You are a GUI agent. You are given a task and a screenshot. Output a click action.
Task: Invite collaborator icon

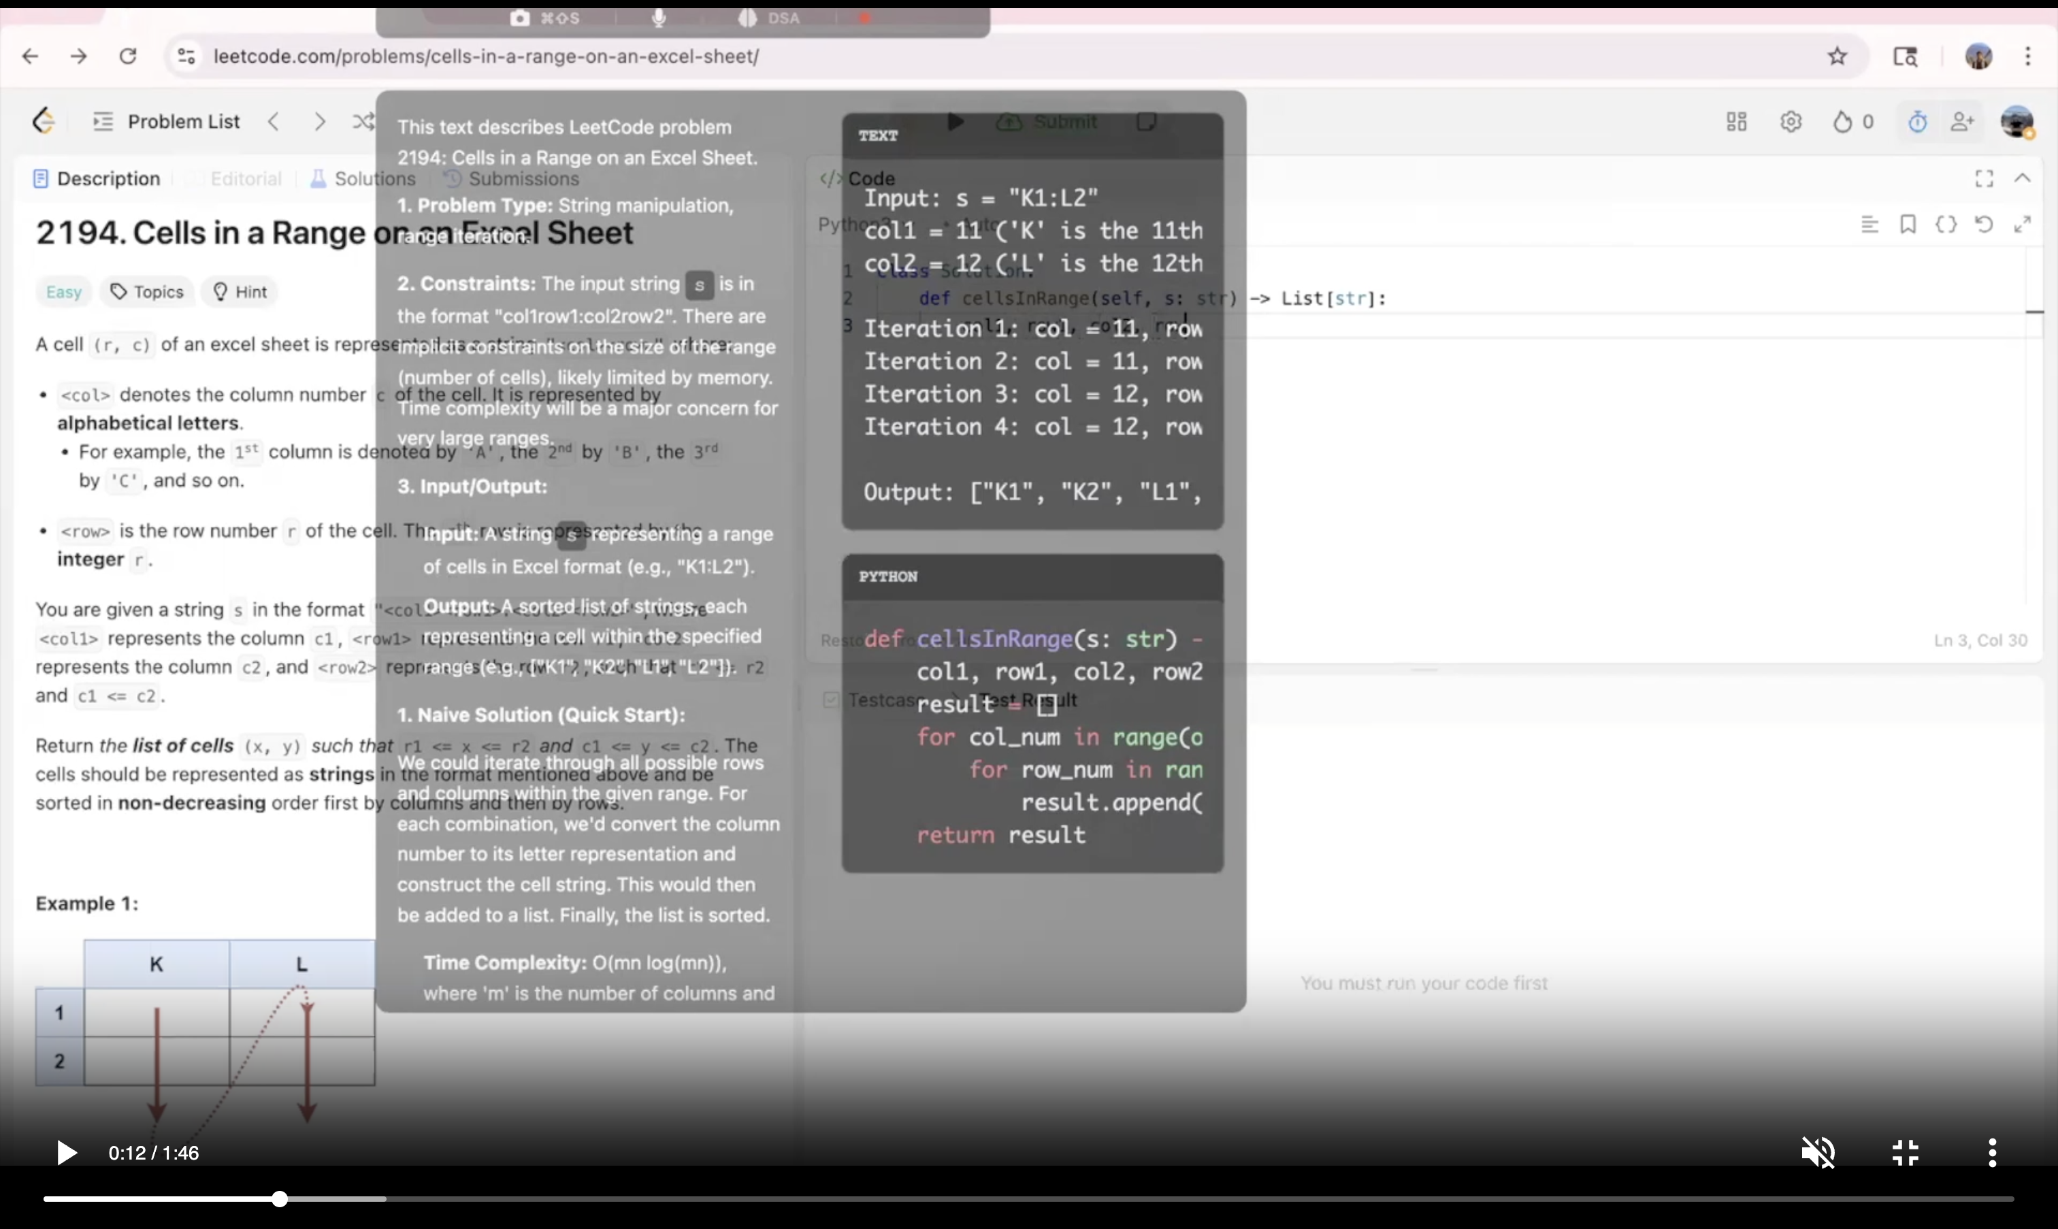(1962, 122)
